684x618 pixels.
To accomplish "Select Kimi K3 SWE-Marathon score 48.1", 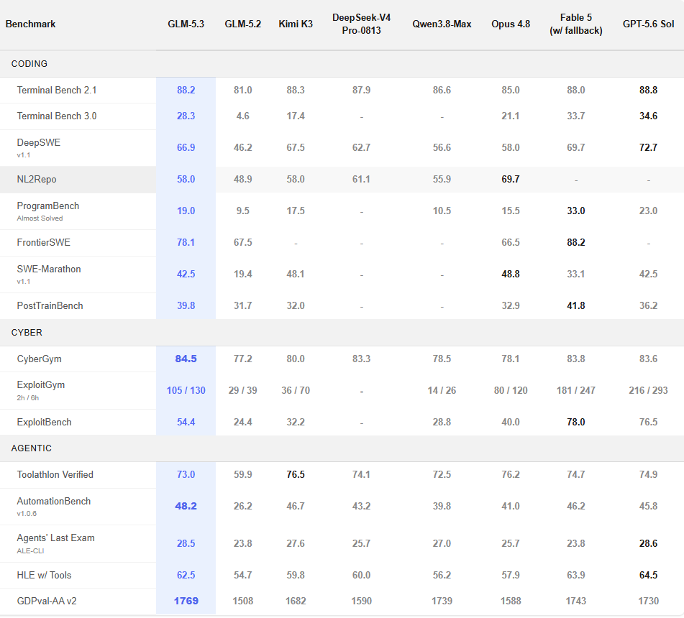I will pyautogui.click(x=296, y=274).
